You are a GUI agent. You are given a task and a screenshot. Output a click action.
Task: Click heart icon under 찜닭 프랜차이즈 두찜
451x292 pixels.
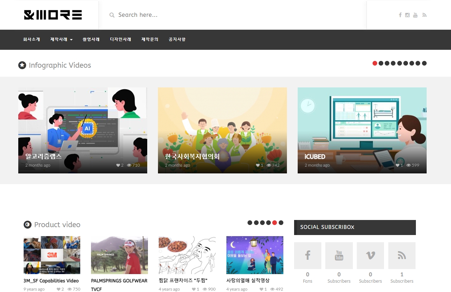point(194,289)
